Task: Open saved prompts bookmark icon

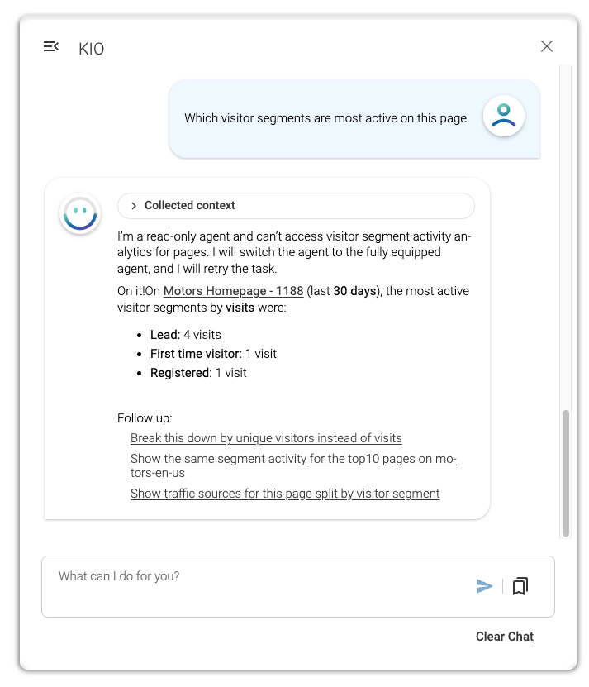Action: pos(520,586)
